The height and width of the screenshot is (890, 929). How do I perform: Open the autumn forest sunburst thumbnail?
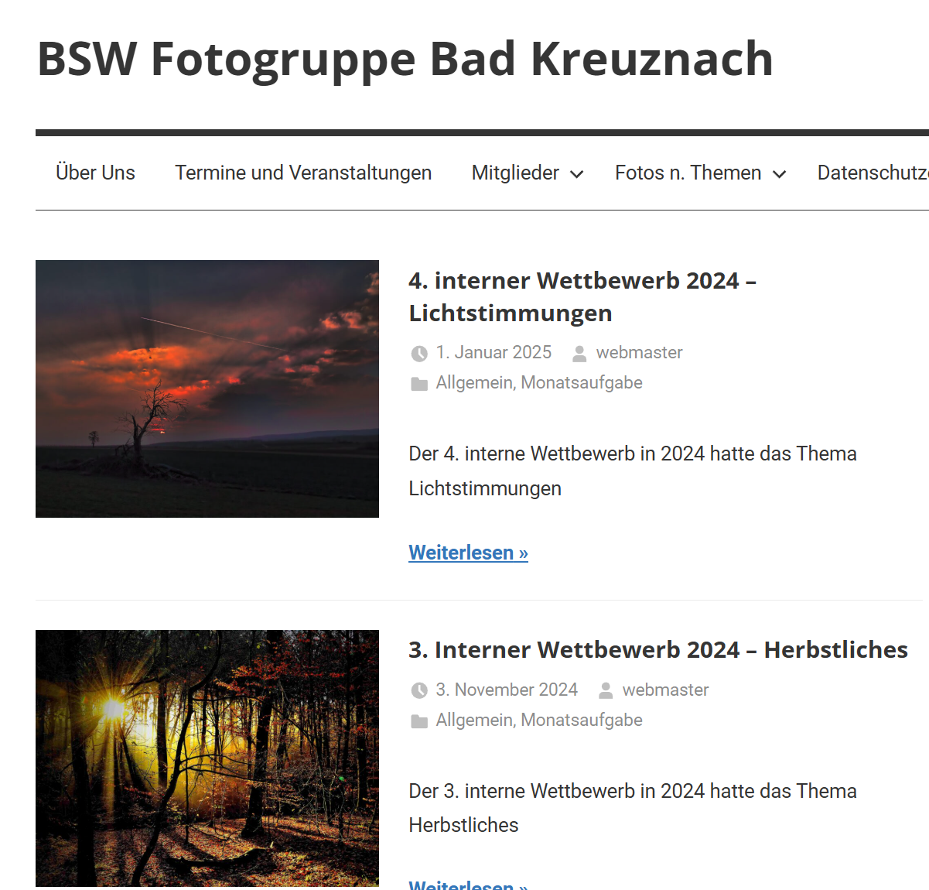207,758
